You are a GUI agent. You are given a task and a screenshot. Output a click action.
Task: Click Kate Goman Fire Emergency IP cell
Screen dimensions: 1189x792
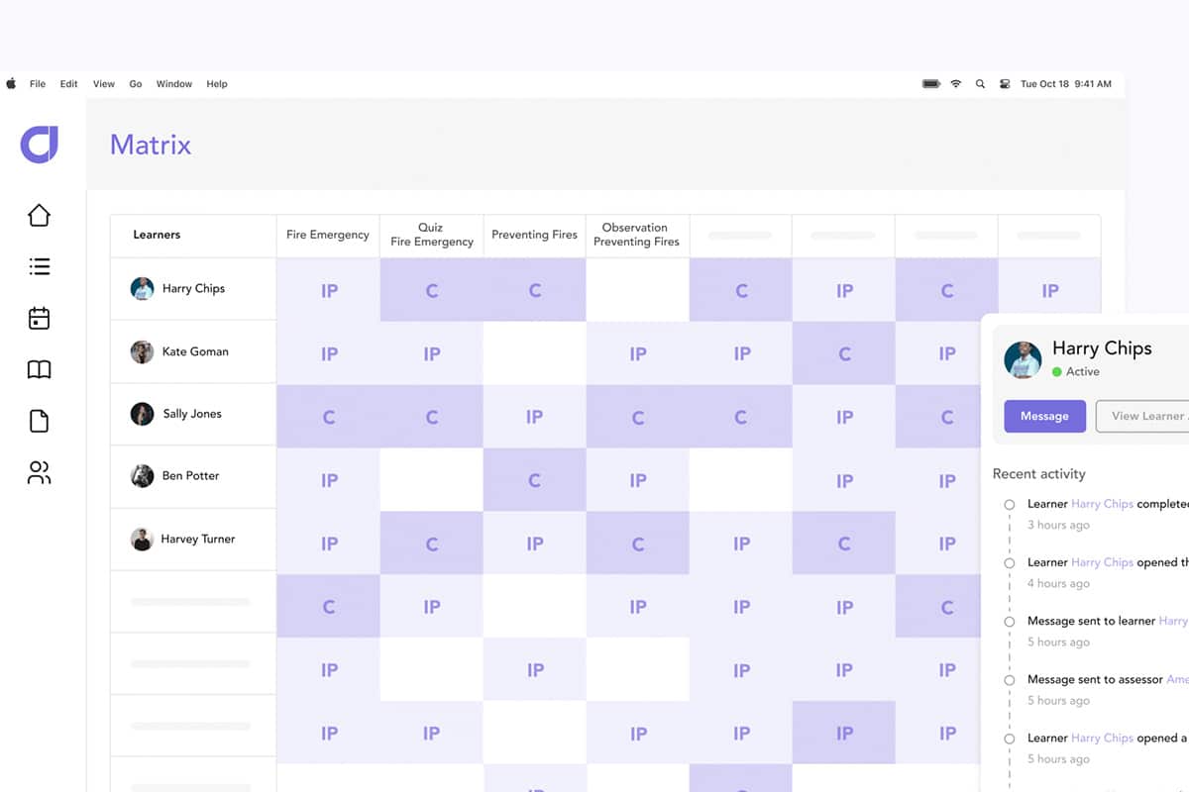click(329, 353)
